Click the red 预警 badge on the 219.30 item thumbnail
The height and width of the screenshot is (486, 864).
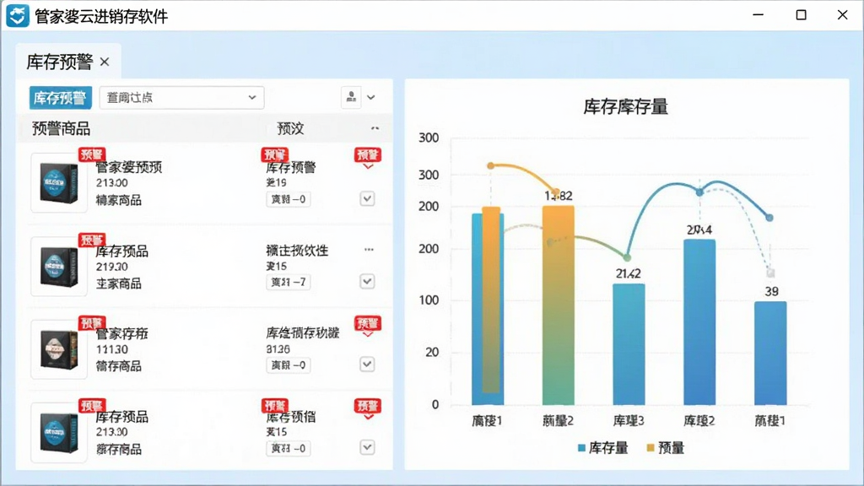pos(91,240)
